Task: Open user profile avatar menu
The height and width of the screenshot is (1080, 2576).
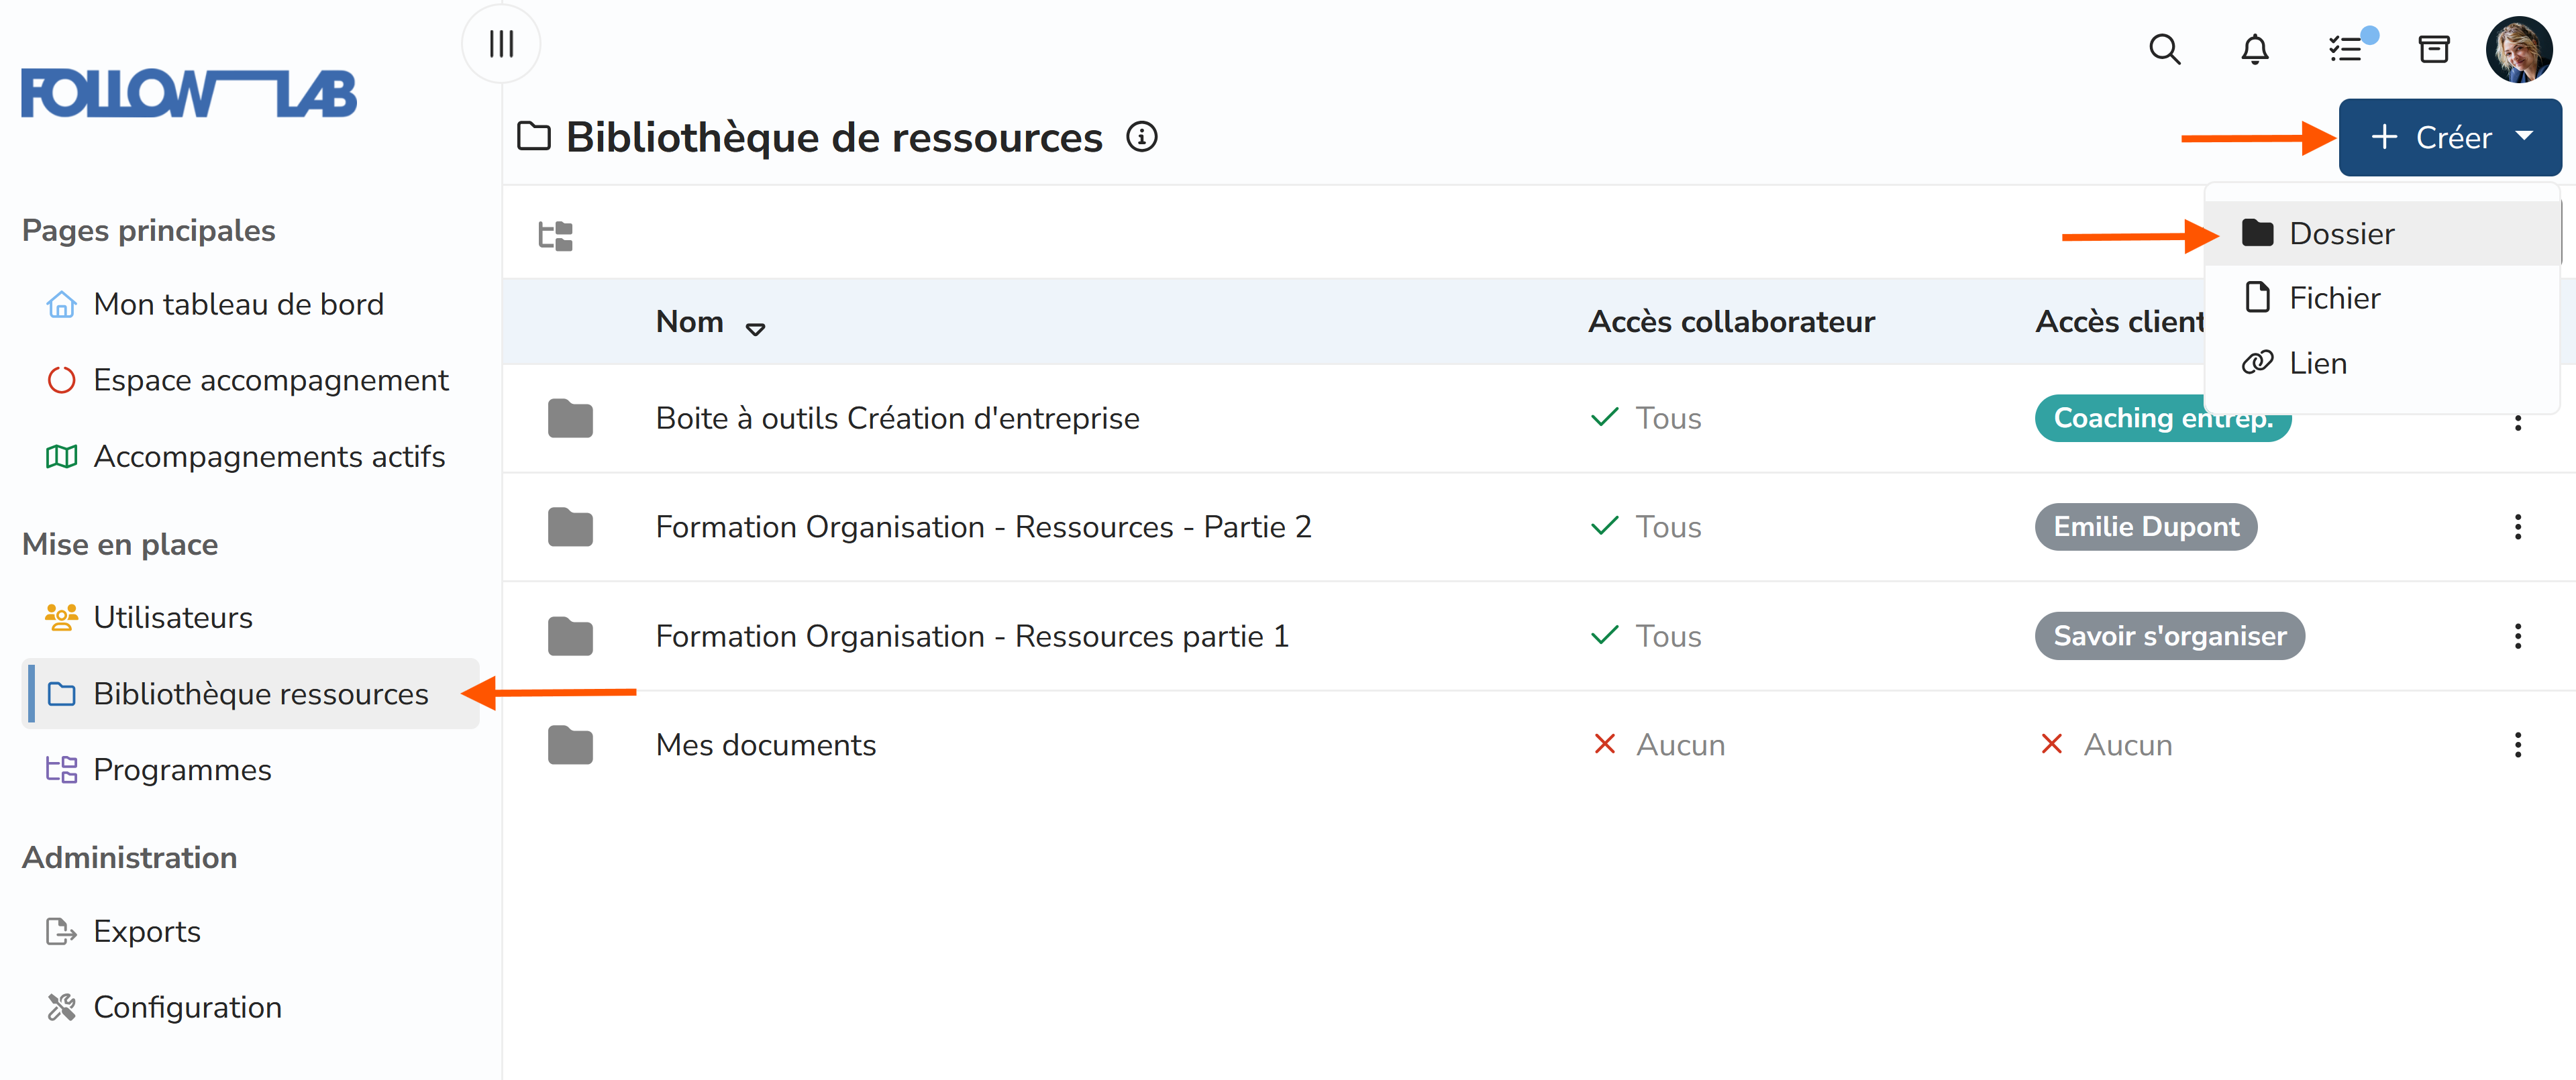Action: point(2518,49)
